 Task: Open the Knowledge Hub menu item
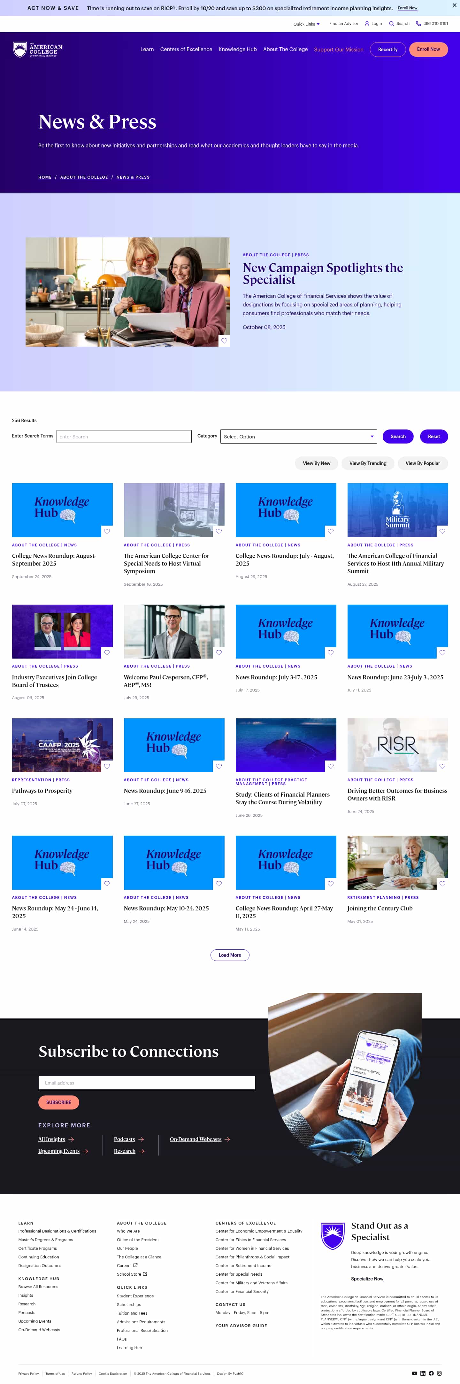click(x=238, y=50)
